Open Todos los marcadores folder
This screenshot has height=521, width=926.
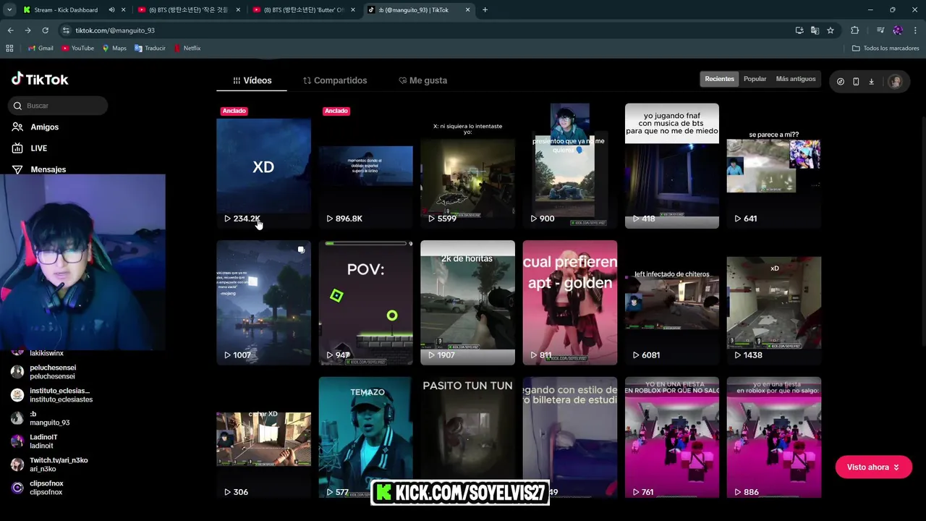[x=885, y=48]
